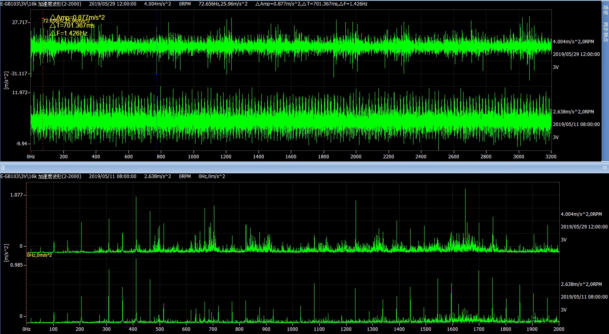This screenshot has width=609, height=334.
Task: Click the lower header timestamp 2019/05/11 08:00:00
Action: pyautogui.click(x=112, y=176)
